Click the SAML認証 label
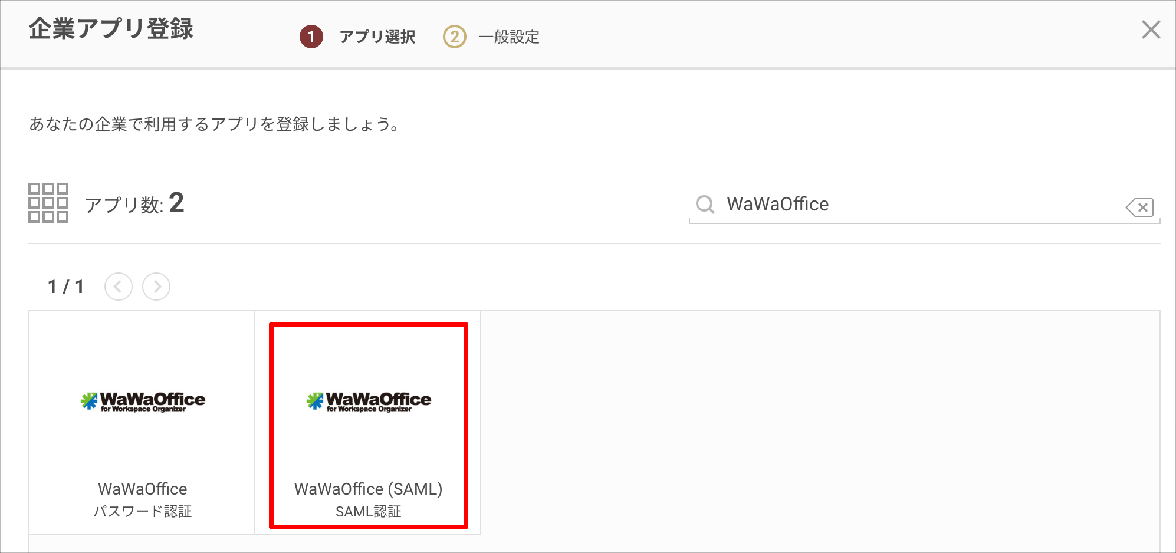This screenshot has height=553, width=1176. pos(368,512)
